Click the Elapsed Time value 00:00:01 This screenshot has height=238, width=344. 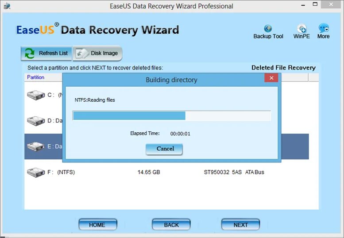point(180,134)
